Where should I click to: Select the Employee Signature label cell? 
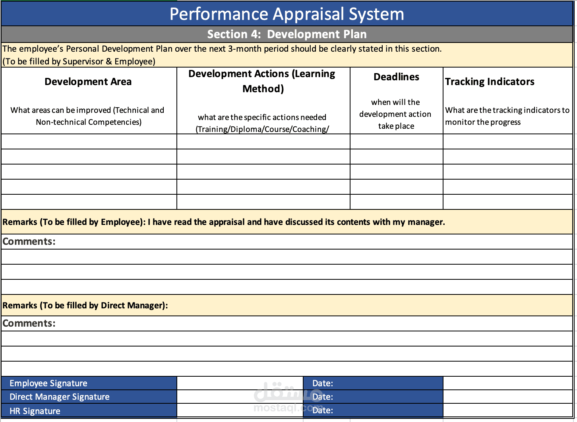pos(89,383)
